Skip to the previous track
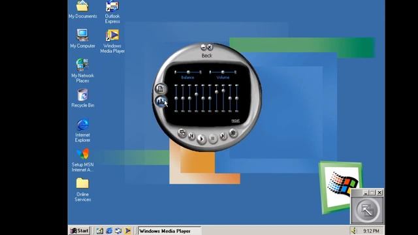Screen dimensions: 418x235 point(191,136)
